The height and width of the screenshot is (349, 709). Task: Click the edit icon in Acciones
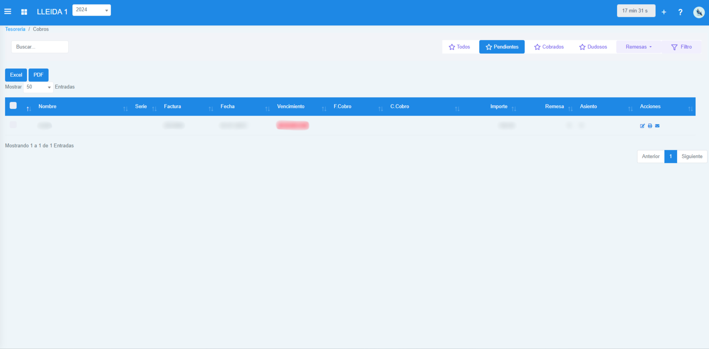tap(642, 126)
